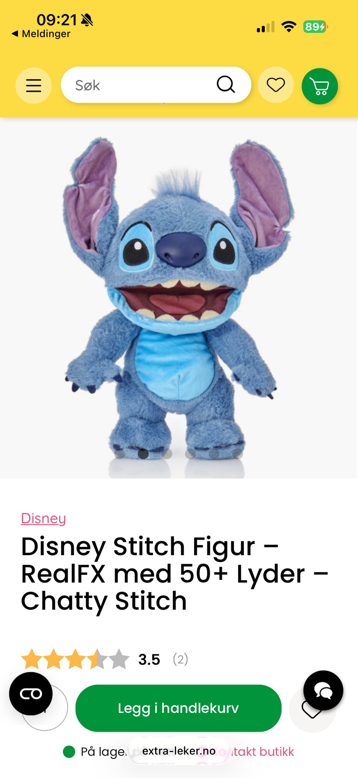This screenshot has height=778, width=358.
Task: Open the live chat bubble
Action: [x=323, y=691]
